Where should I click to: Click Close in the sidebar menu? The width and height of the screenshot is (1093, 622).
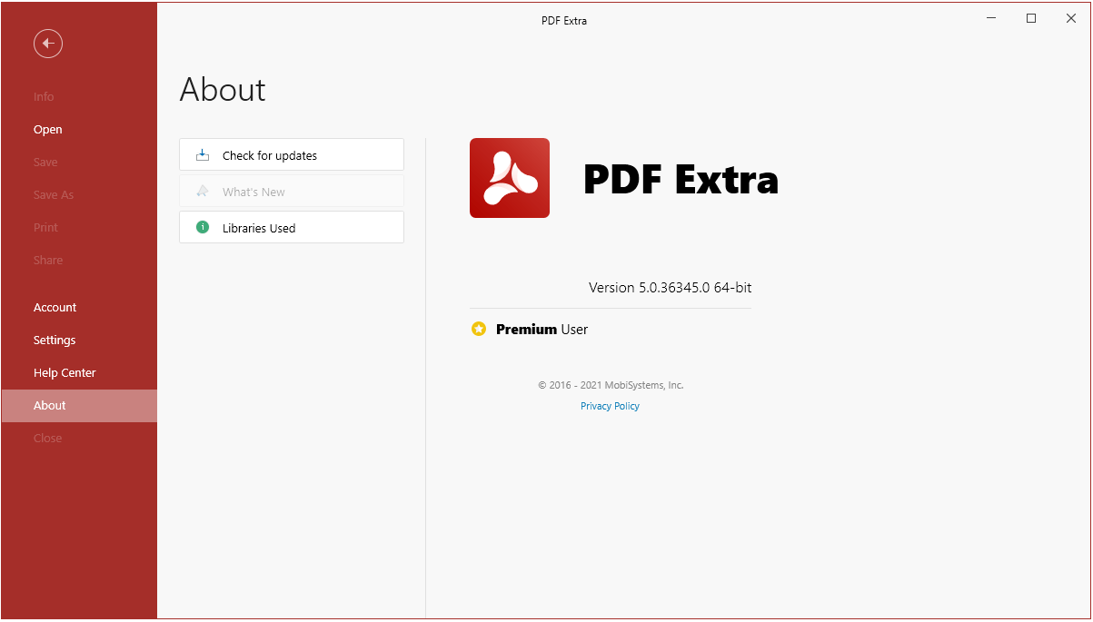coord(79,438)
